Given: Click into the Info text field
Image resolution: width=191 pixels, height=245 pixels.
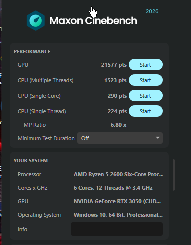Looking at the screenshot, I should pyautogui.click(x=117, y=229).
